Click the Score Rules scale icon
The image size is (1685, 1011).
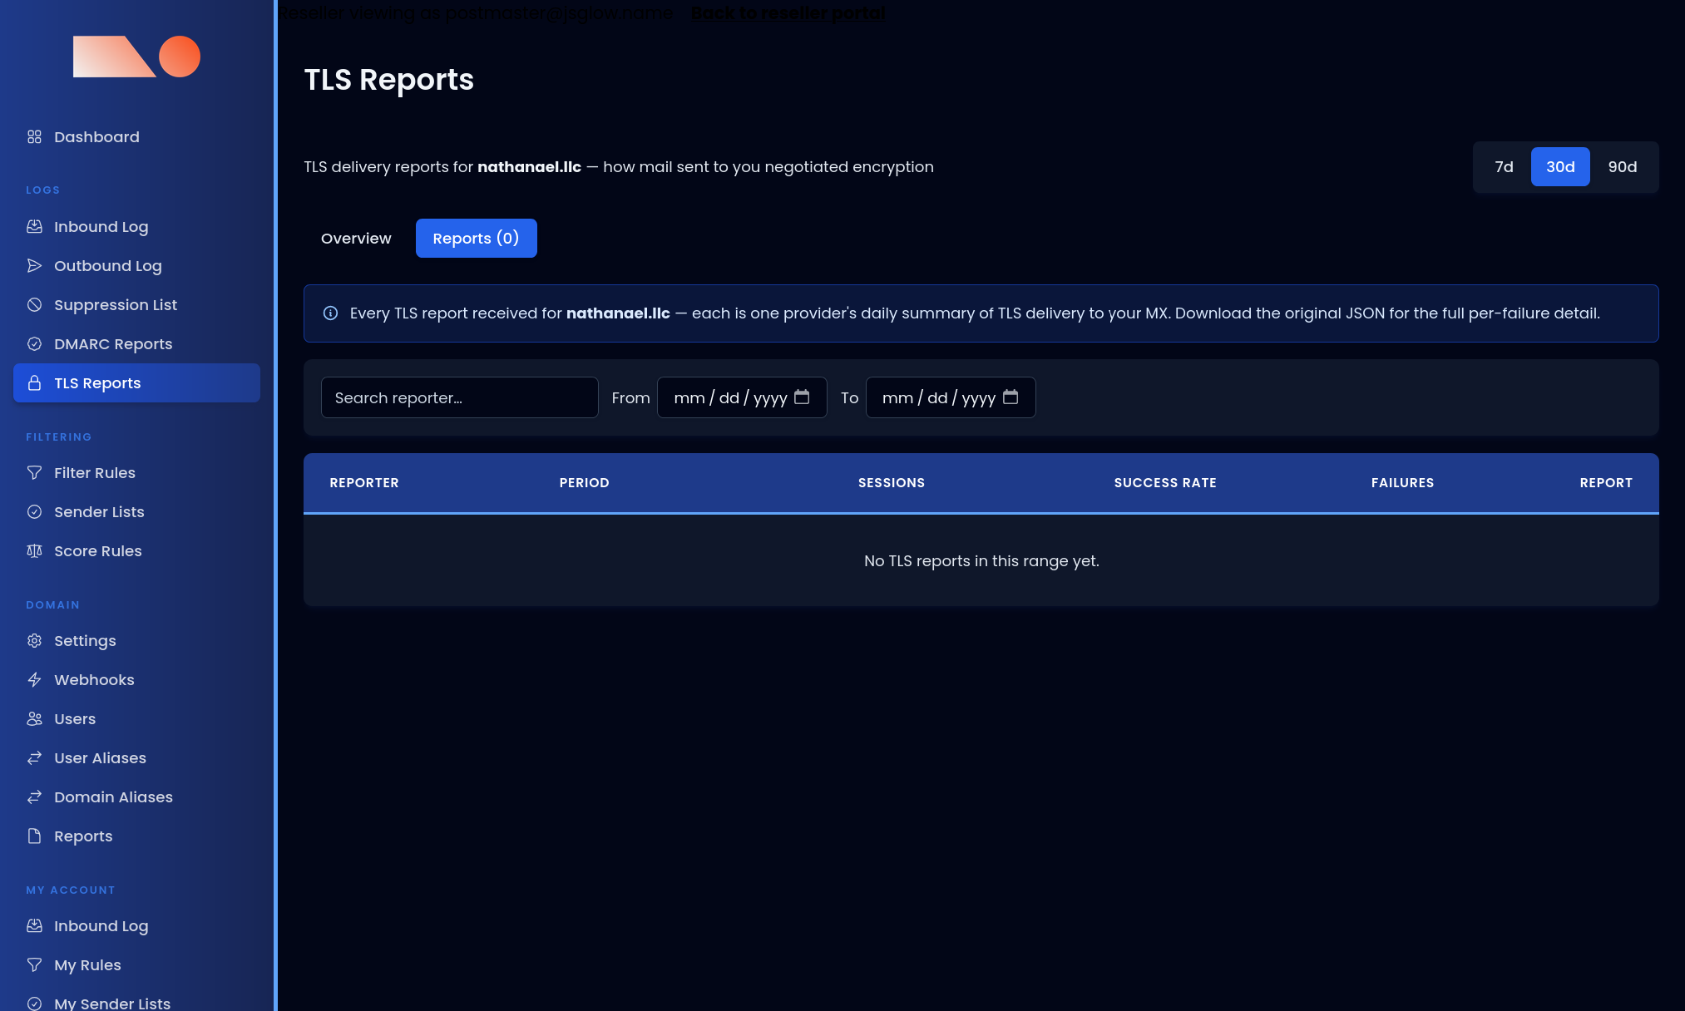(x=34, y=550)
